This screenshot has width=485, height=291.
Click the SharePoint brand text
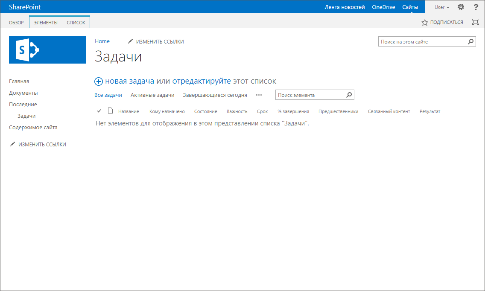pos(25,7)
